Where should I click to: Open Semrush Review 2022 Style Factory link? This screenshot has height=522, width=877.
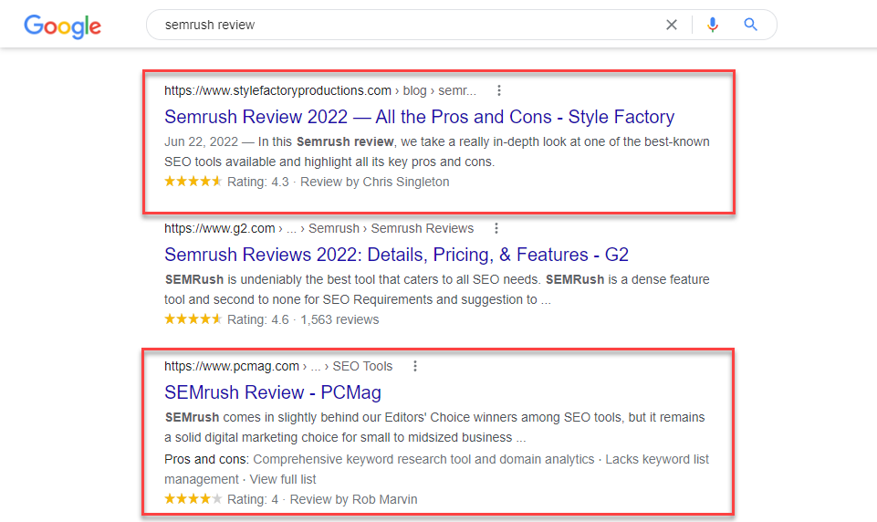click(420, 117)
